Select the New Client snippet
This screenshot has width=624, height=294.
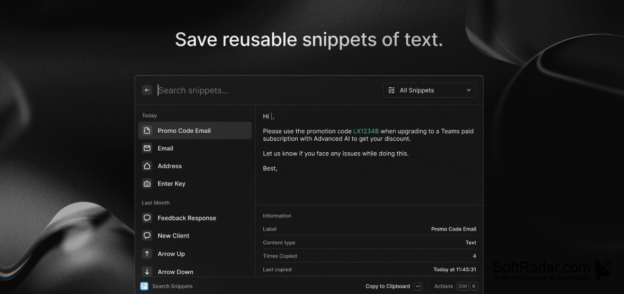coord(195,236)
